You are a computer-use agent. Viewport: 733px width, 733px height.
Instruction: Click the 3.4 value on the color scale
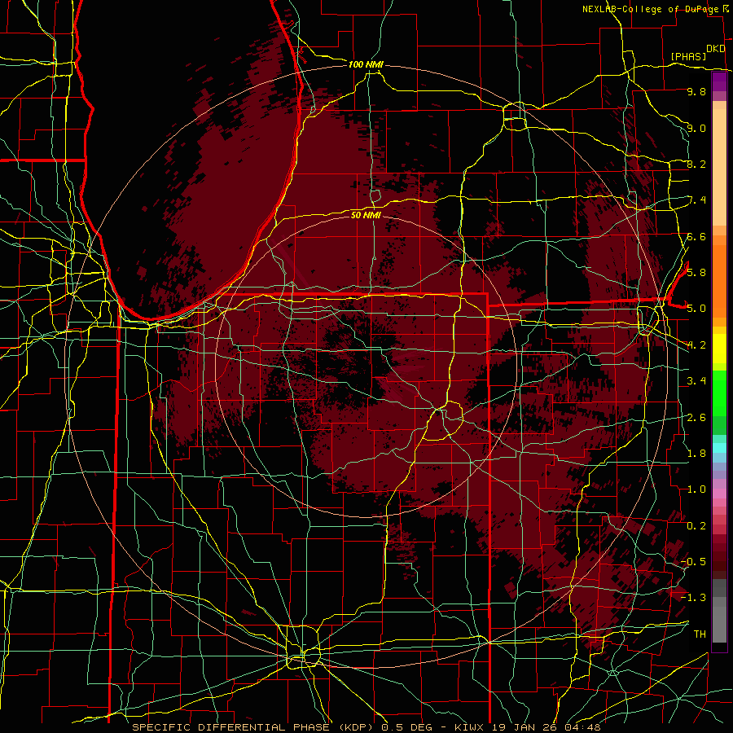696,381
